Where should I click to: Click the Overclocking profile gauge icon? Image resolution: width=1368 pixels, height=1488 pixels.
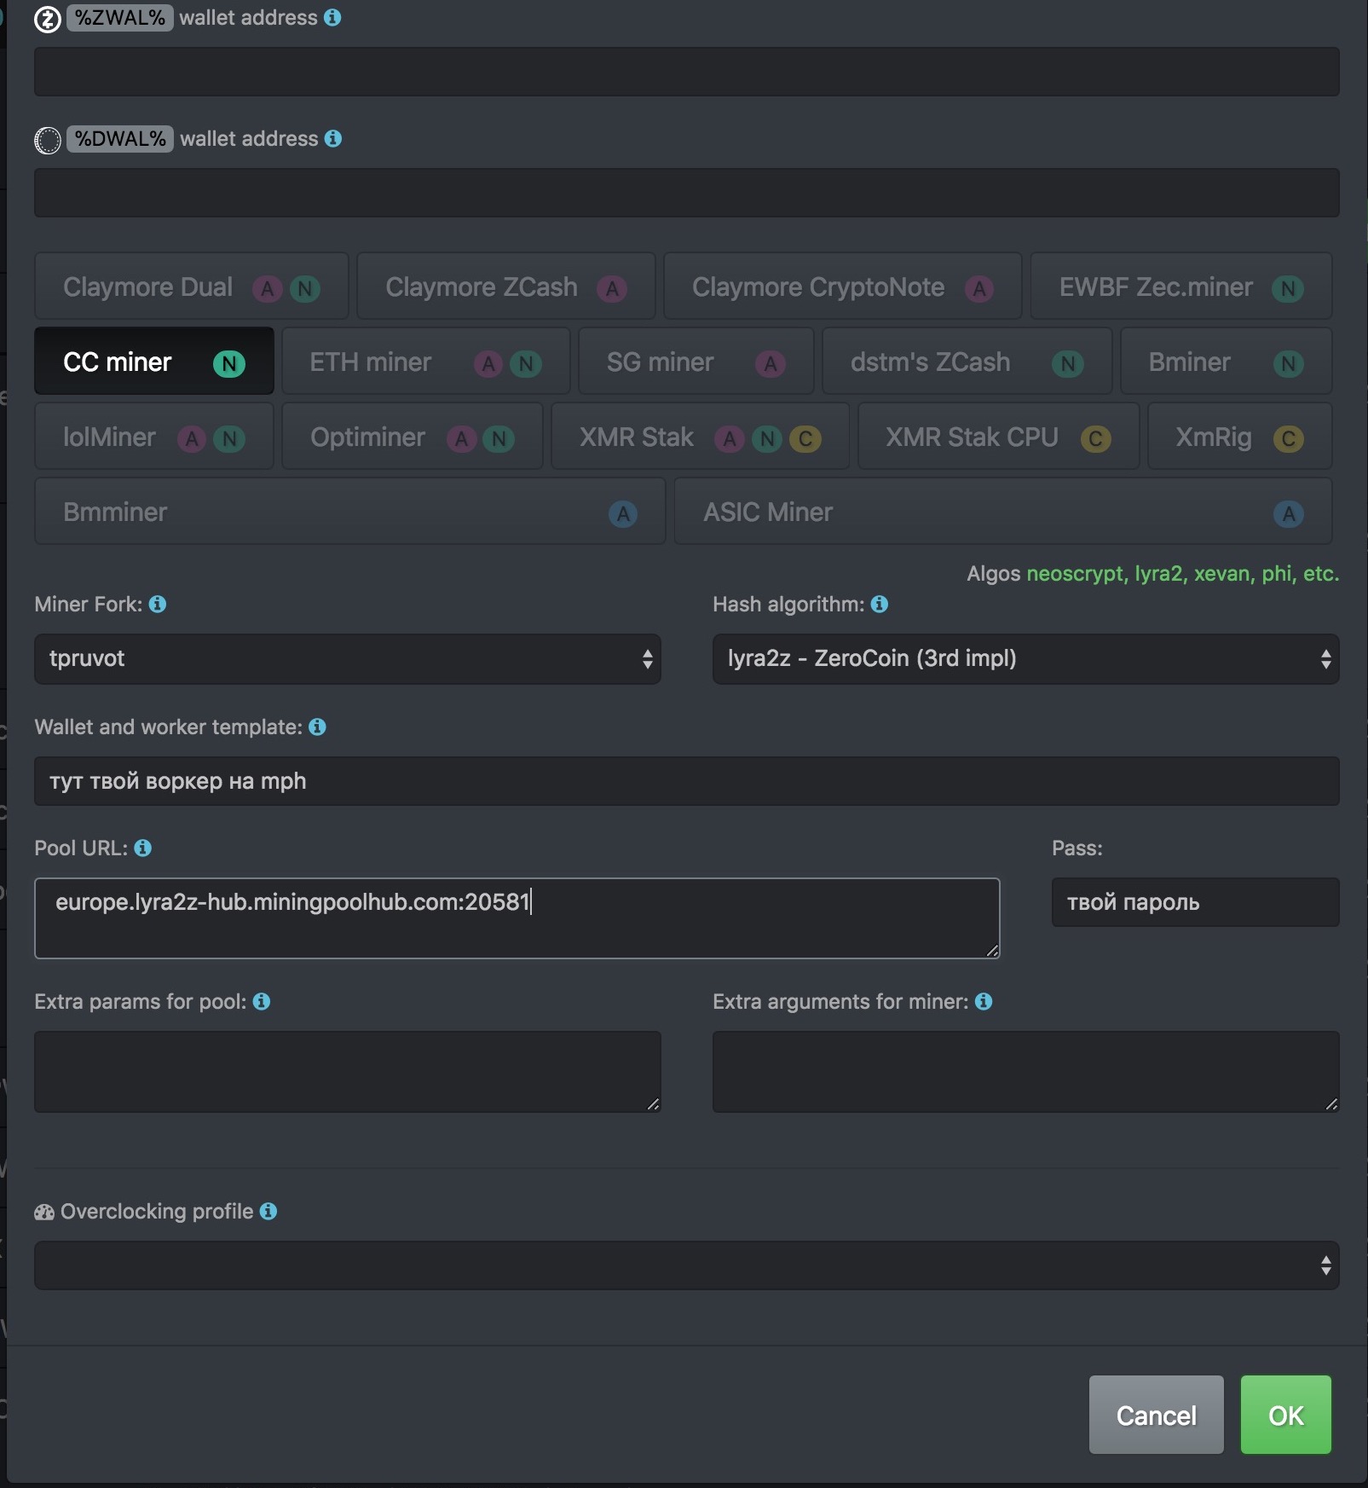pos(44,1213)
